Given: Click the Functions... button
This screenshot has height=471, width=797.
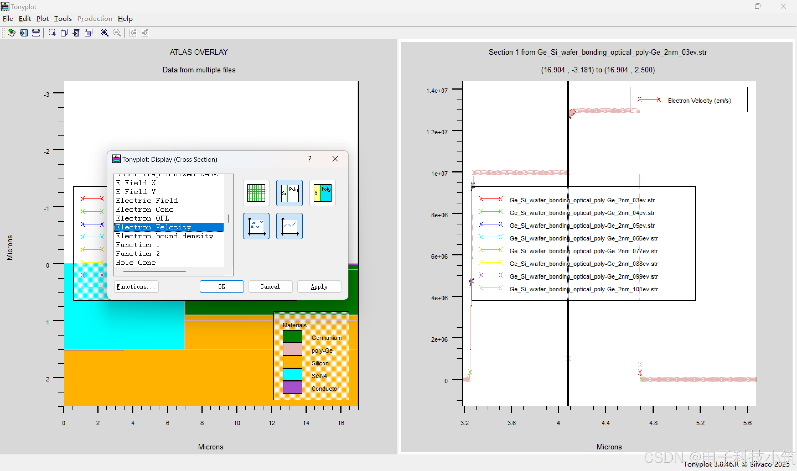Looking at the screenshot, I should click(x=136, y=287).
